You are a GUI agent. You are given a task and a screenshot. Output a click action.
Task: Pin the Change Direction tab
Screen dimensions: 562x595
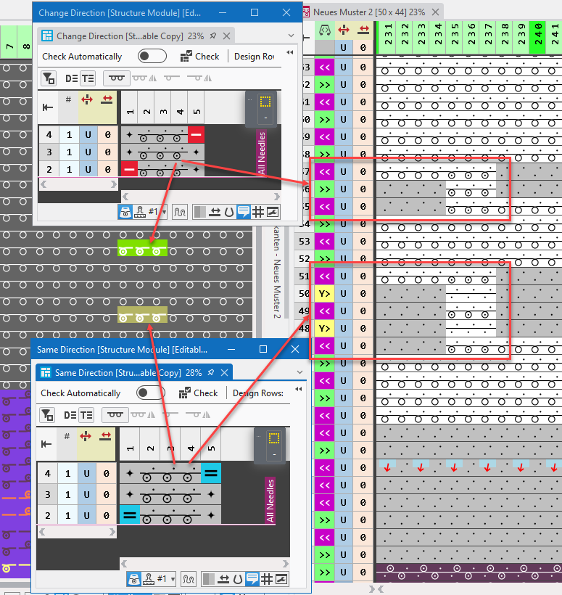point(212,36)
